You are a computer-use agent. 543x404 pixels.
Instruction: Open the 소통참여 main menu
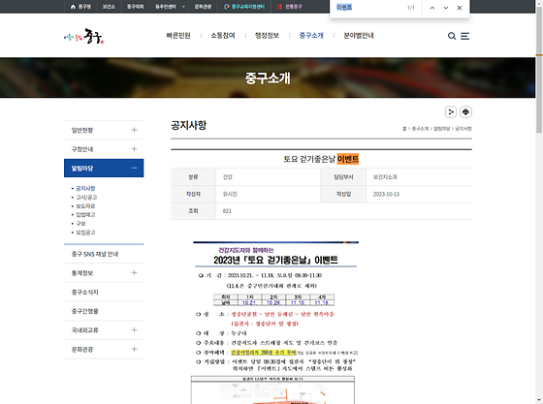pos(223,36)
